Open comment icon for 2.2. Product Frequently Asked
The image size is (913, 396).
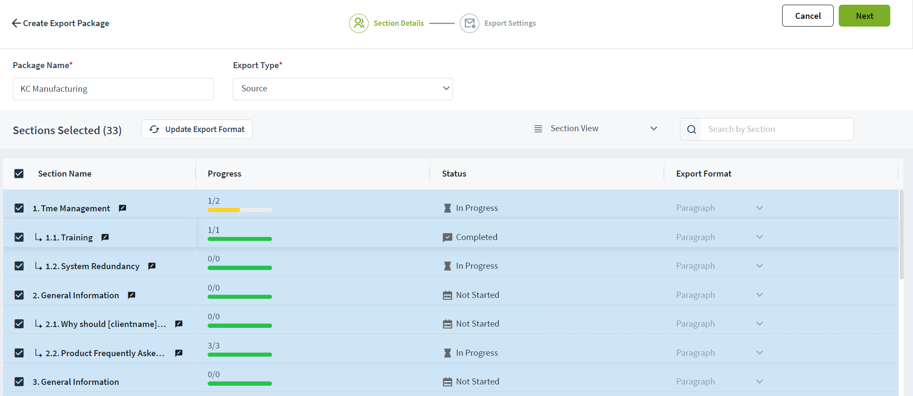(179, 353)
